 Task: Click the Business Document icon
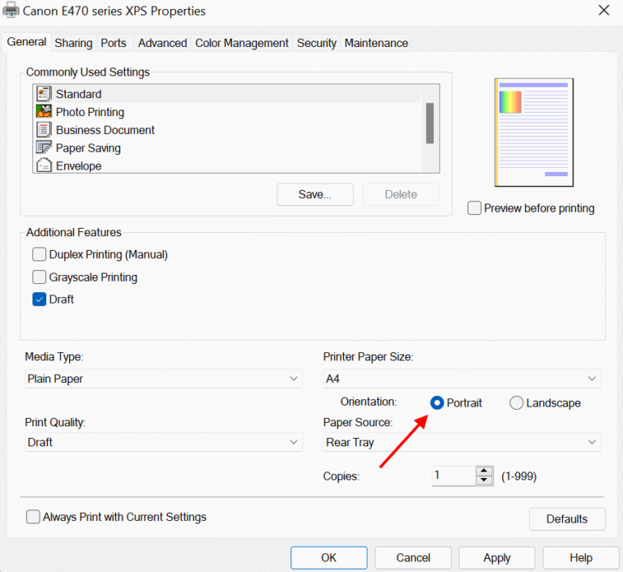point(44,130)
